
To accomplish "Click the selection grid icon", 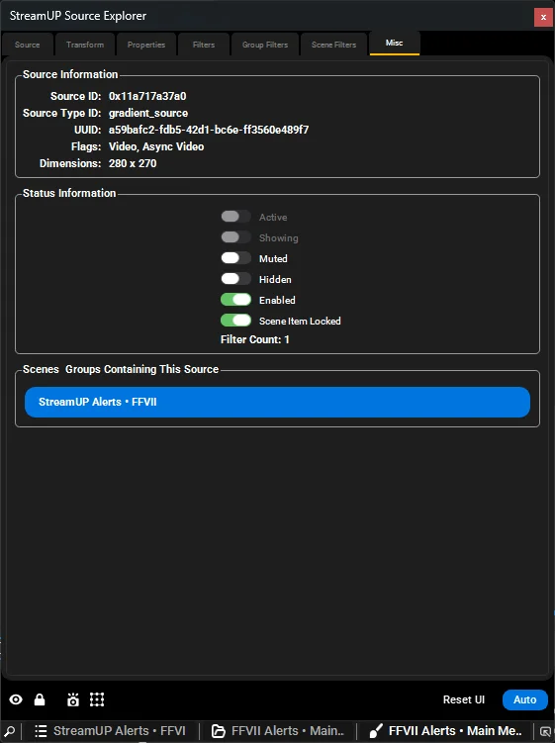I will 97,699.
